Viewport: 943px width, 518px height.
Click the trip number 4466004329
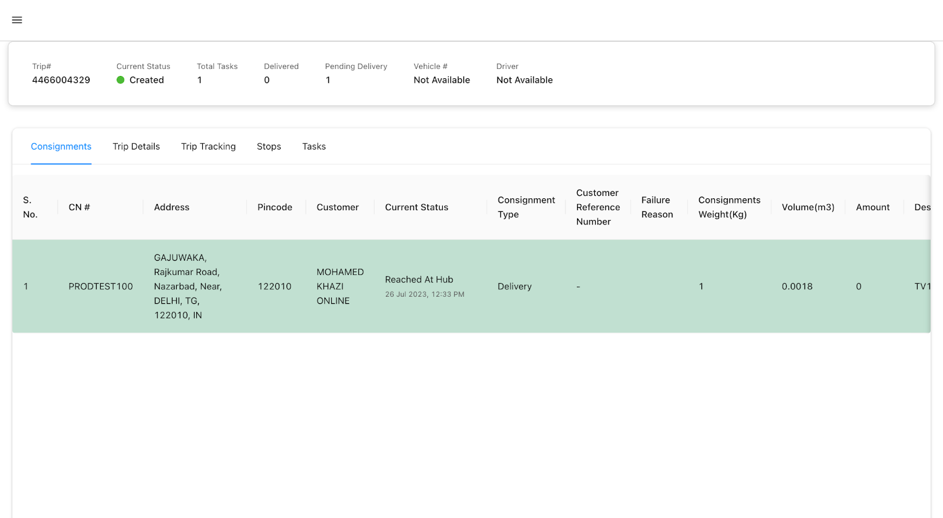pyautogui.click(x=61, y=80)
